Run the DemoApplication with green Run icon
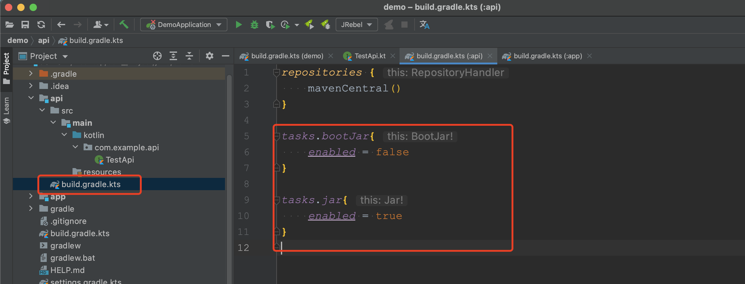The width and height of the screenshot is (745, 284). pyautogui.click(x=239, y=25)
